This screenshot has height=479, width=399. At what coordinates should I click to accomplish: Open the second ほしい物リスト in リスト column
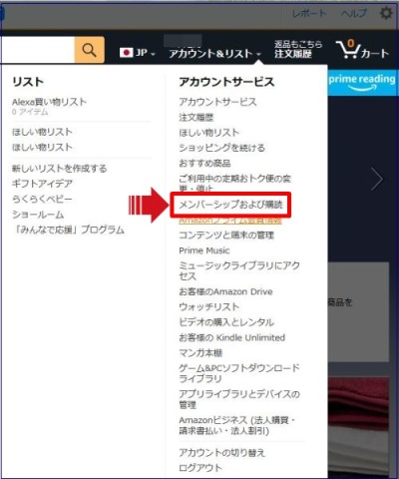42,147
